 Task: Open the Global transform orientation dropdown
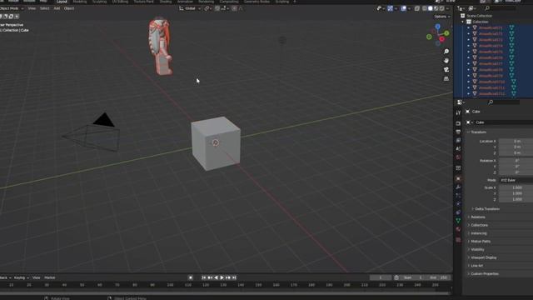190,8
